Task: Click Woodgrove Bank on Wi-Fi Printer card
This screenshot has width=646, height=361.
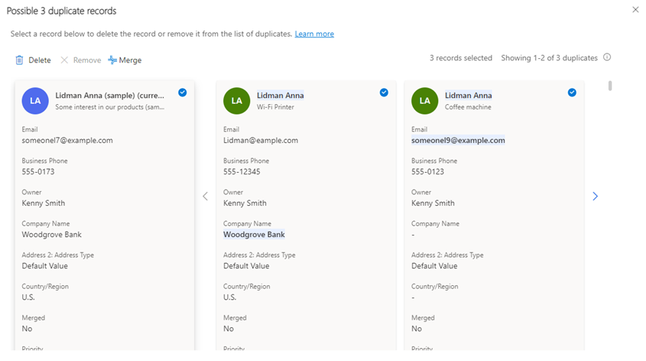Action: coord(255,235)
